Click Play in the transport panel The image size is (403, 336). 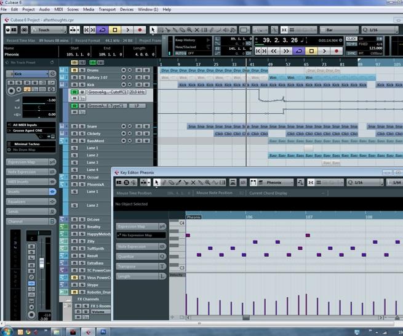tap(324, 51)
